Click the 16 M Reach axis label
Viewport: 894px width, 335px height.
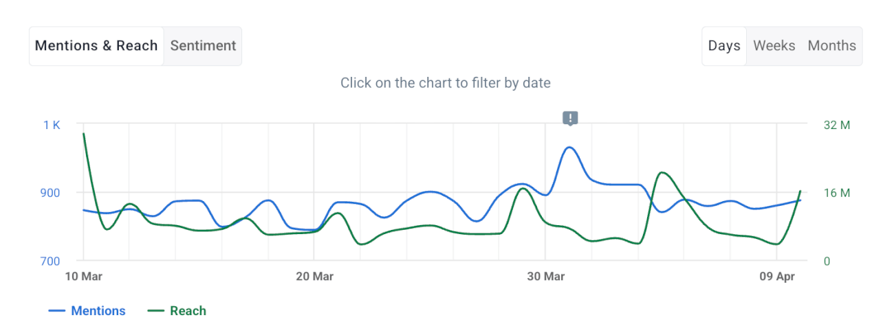click(x=837, y=193)
